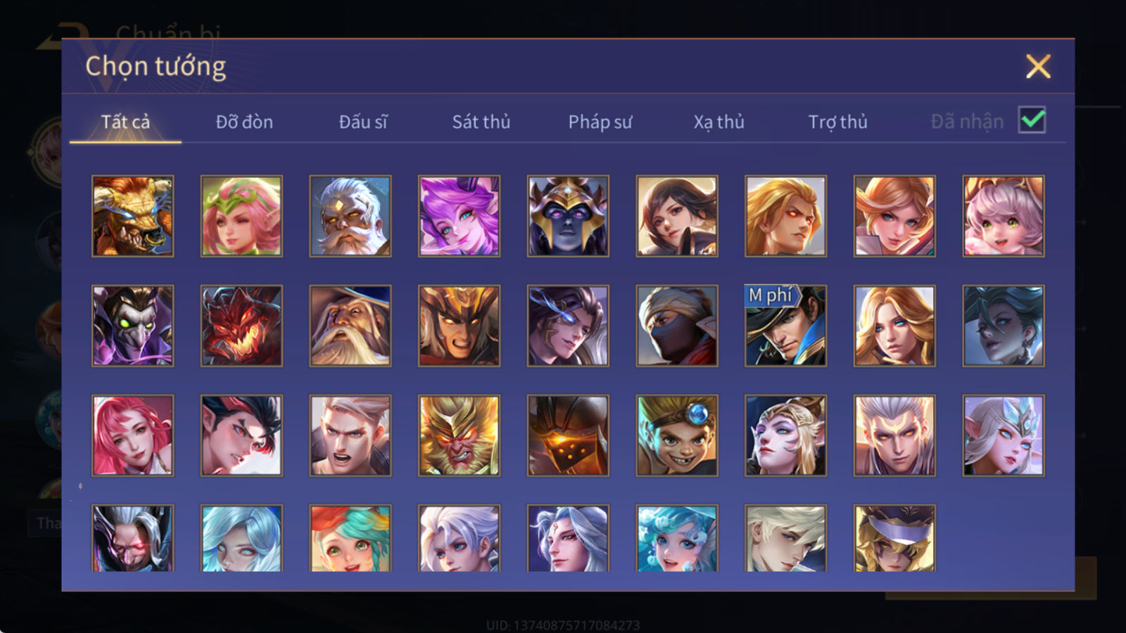Filter heroes by Xạ thủ
The image size is (1126, 633).
tap(719, 122)
